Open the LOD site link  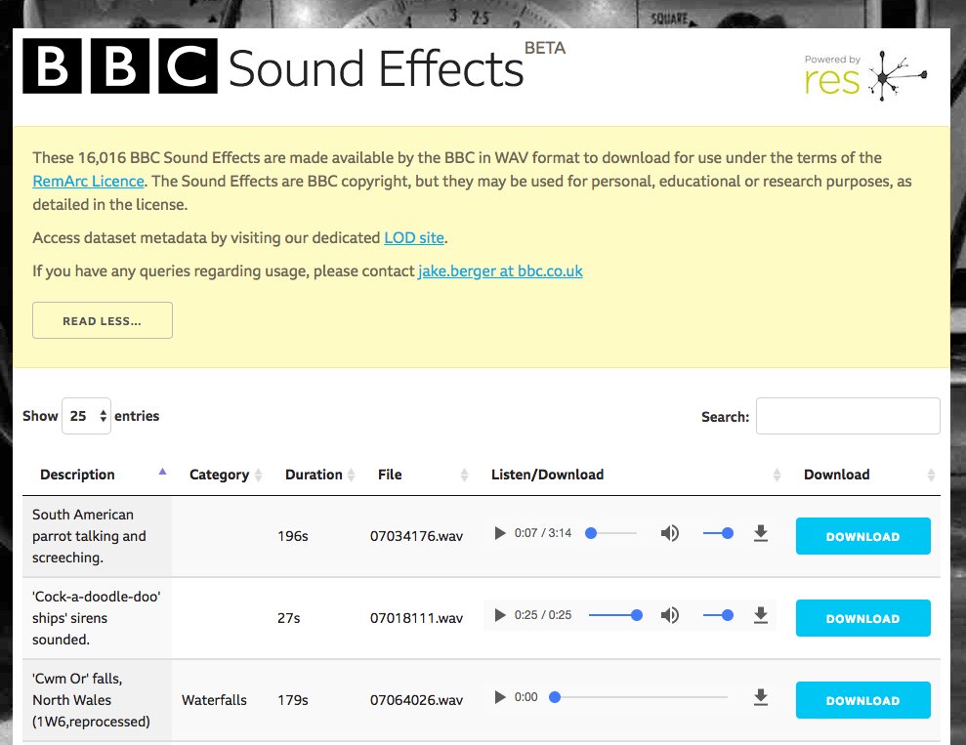point(414,237)
